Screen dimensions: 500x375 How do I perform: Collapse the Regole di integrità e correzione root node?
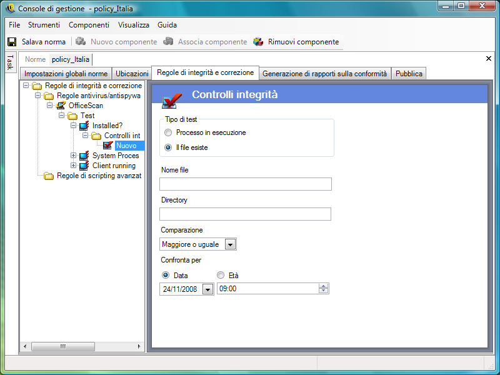pos(26,85)
